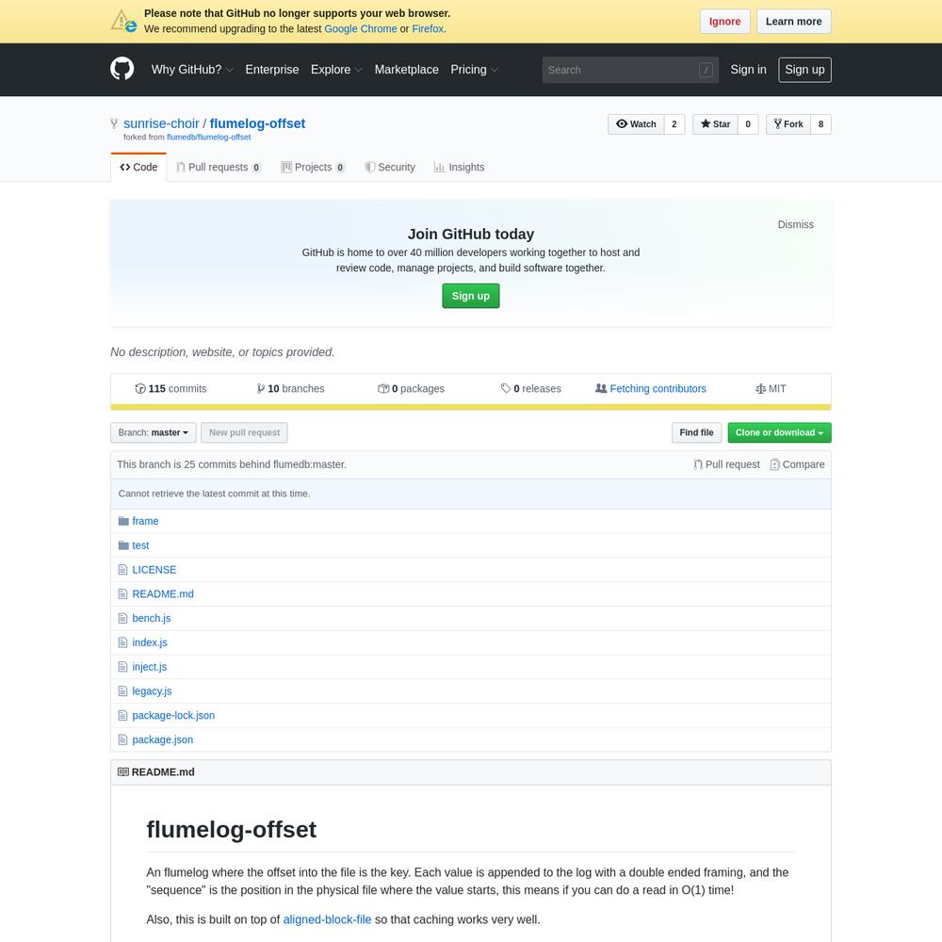Open the flumedb/flumelog-offset fork source link
Viewport: 942px width, 942px height.
[208, 138]
